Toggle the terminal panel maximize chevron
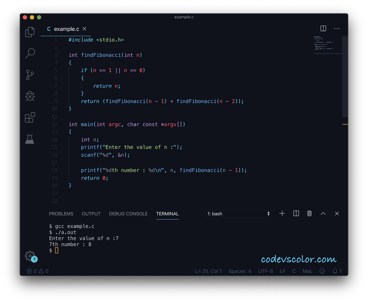Screen dimensions: 368x302 [323, 213]
